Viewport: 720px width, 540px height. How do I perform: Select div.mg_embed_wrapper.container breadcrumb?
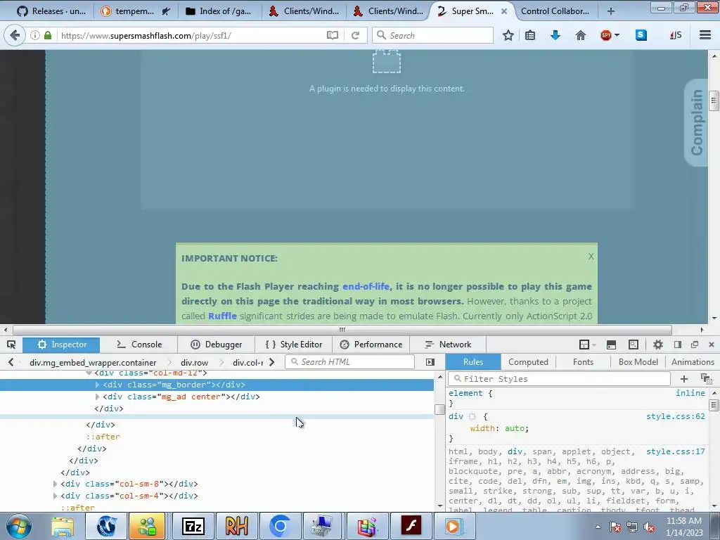click(x=93, y=362)
